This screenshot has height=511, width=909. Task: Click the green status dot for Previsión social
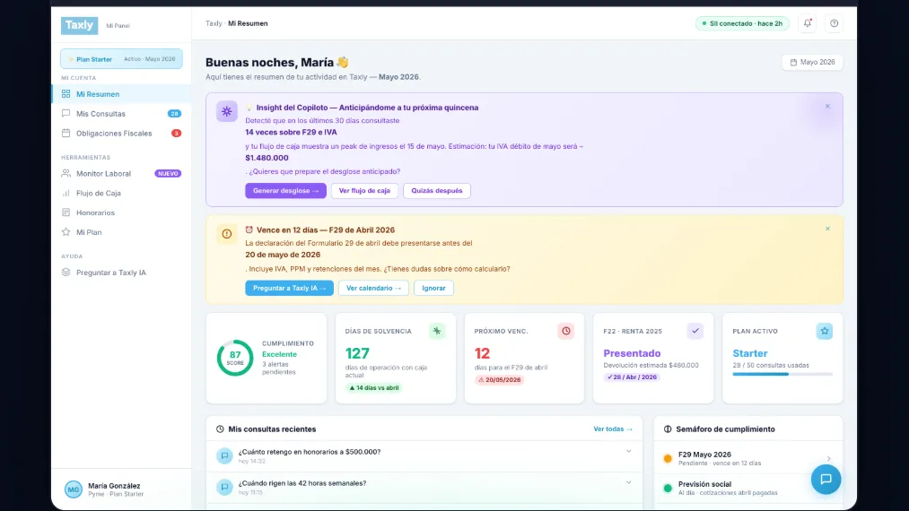(x=668, y=488)
